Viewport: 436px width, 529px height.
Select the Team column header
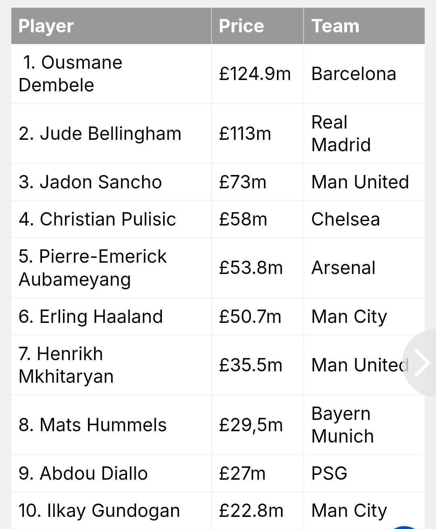pos(364,26)
